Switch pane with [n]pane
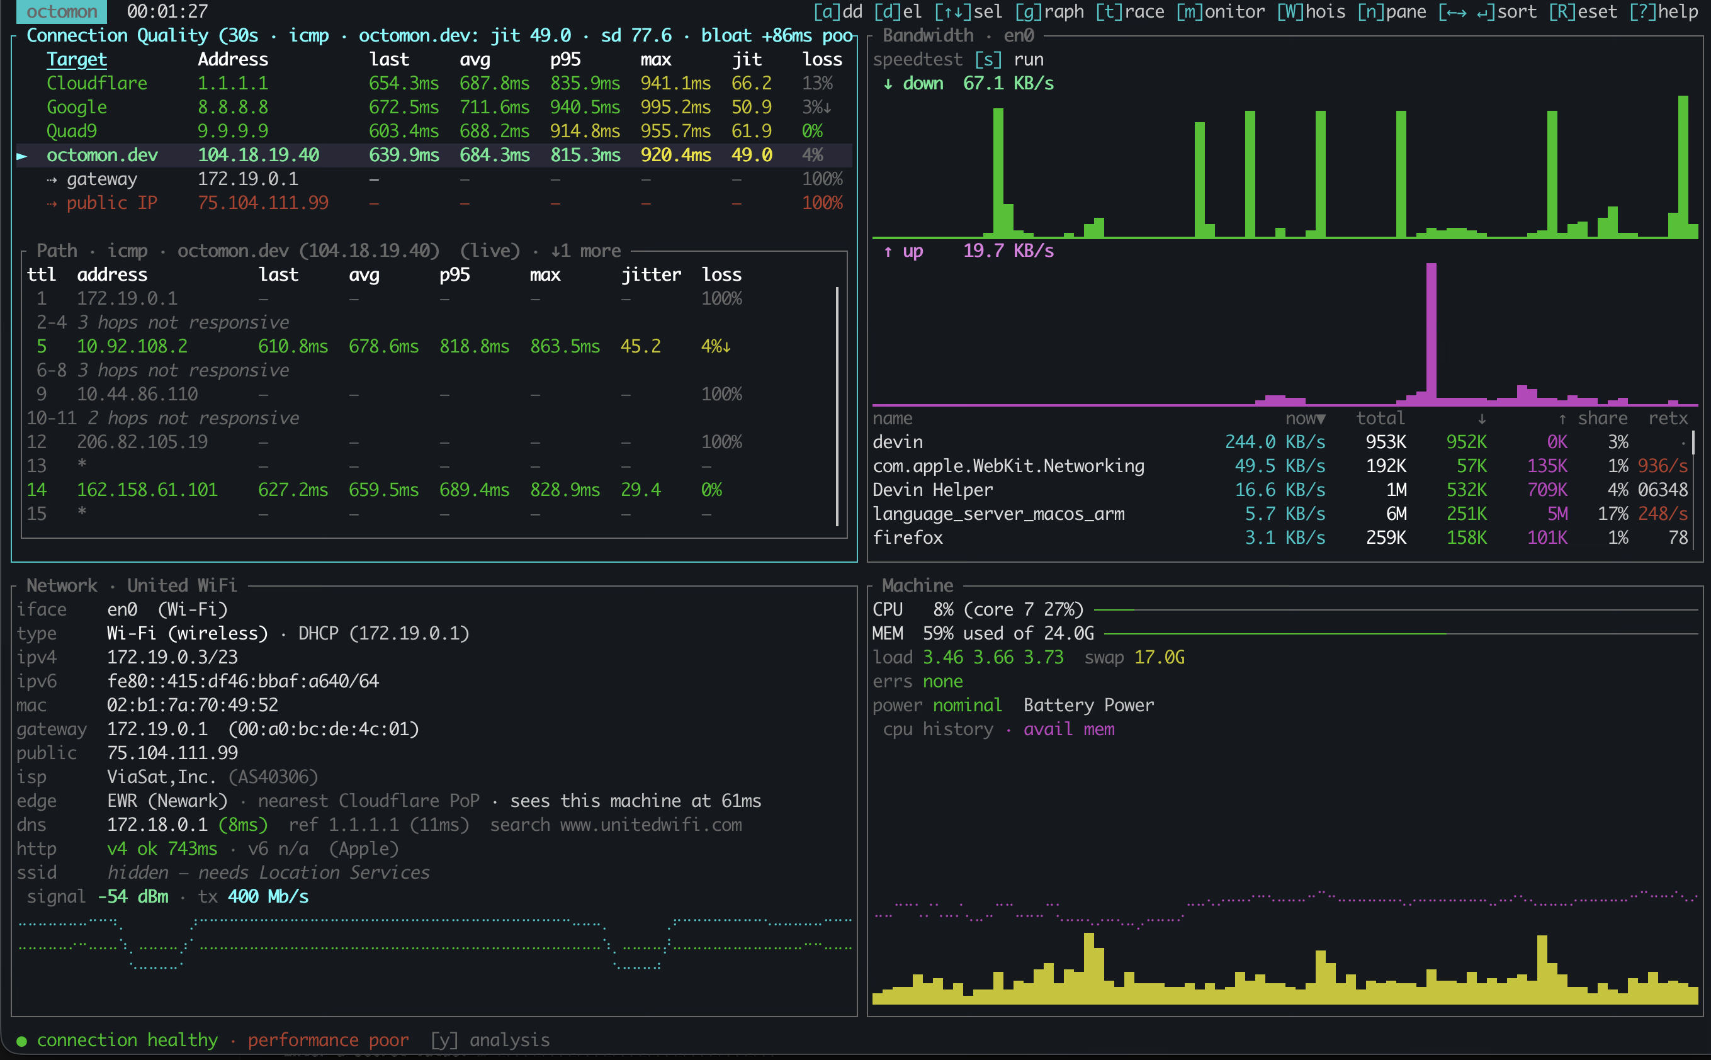Viewport: 1711px width, 1060px height. [x=1391, y=12]
